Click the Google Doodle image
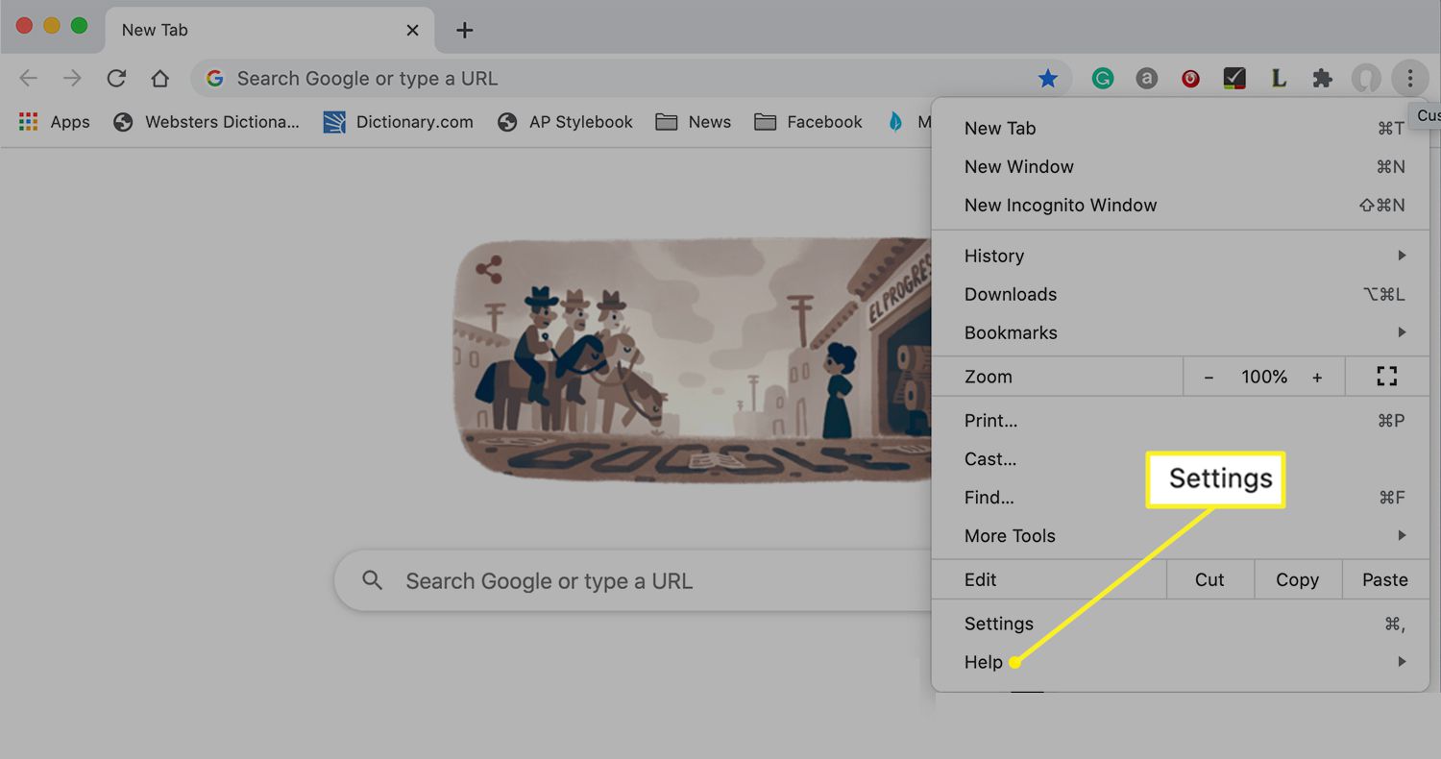The image size is (1441, 759). click(693, 360)
